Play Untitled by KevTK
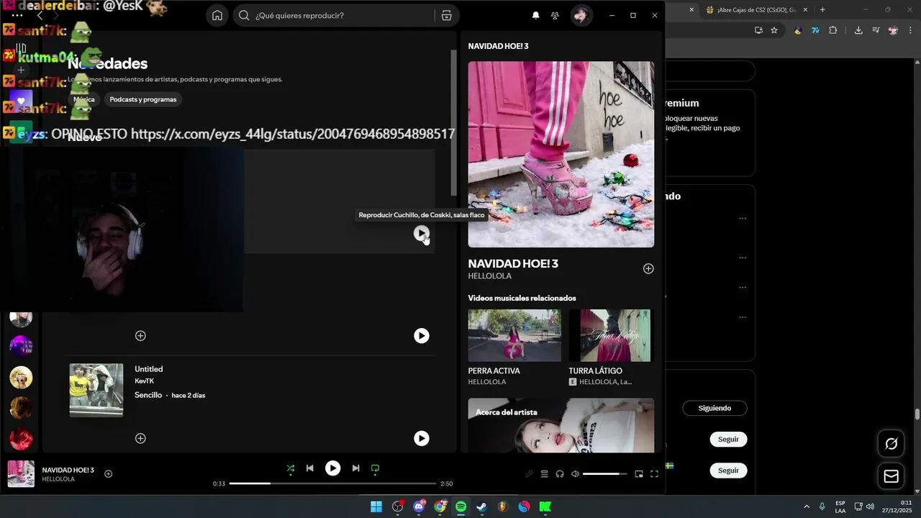Screen dimensions: 921x518 coord(422,438)
